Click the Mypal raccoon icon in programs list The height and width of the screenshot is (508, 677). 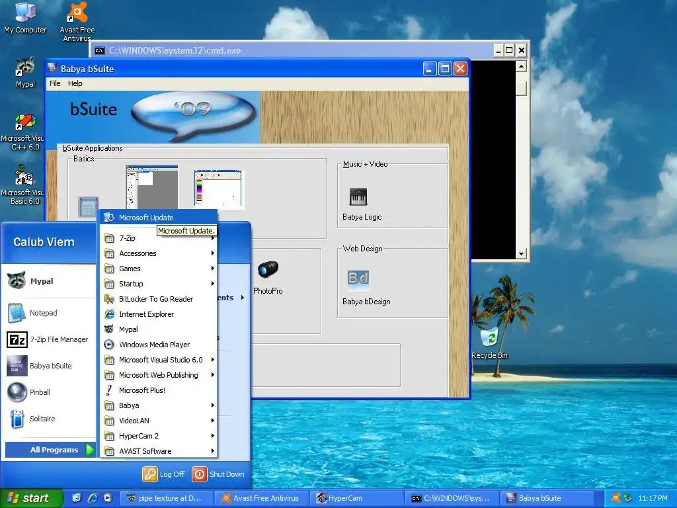(109, 329)
